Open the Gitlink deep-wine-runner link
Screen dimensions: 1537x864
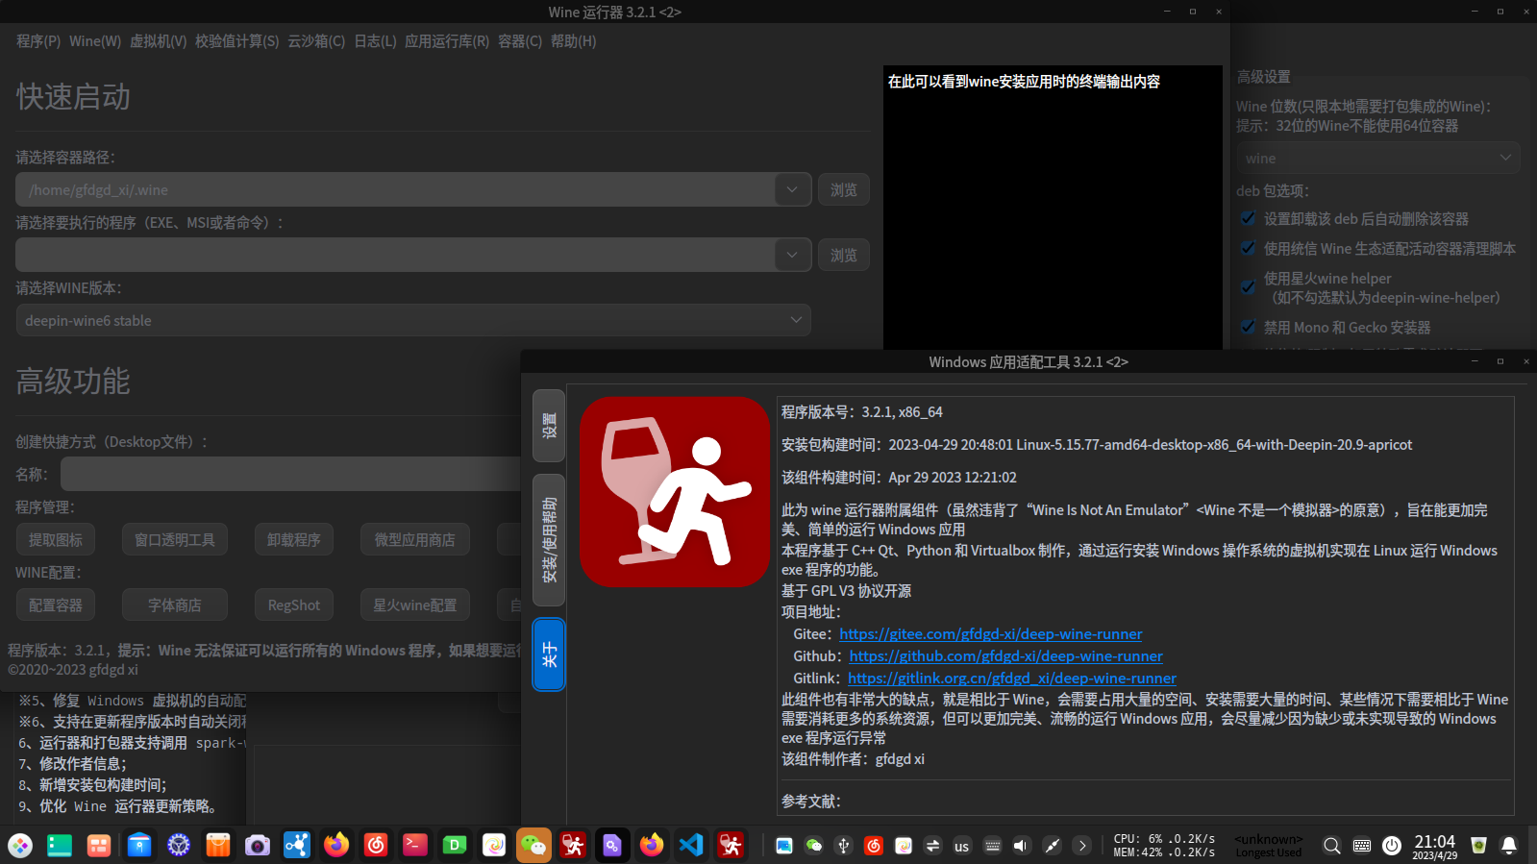[1012, 678]
